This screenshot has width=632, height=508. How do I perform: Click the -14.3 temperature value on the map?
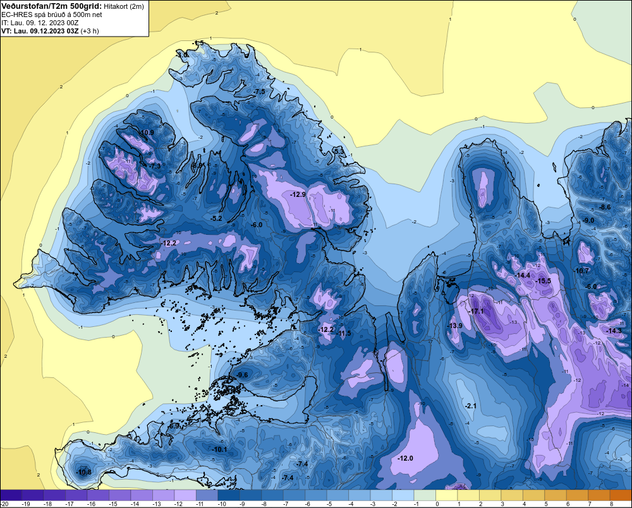614,331
